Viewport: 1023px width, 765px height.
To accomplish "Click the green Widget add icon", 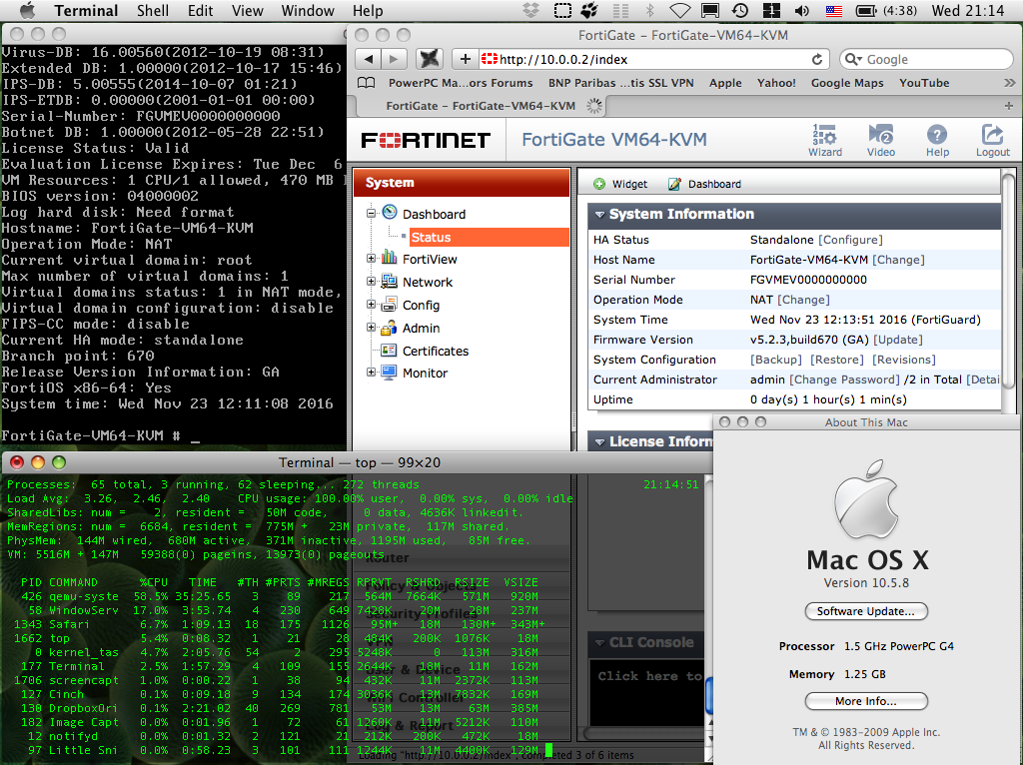I will [599, 184].
